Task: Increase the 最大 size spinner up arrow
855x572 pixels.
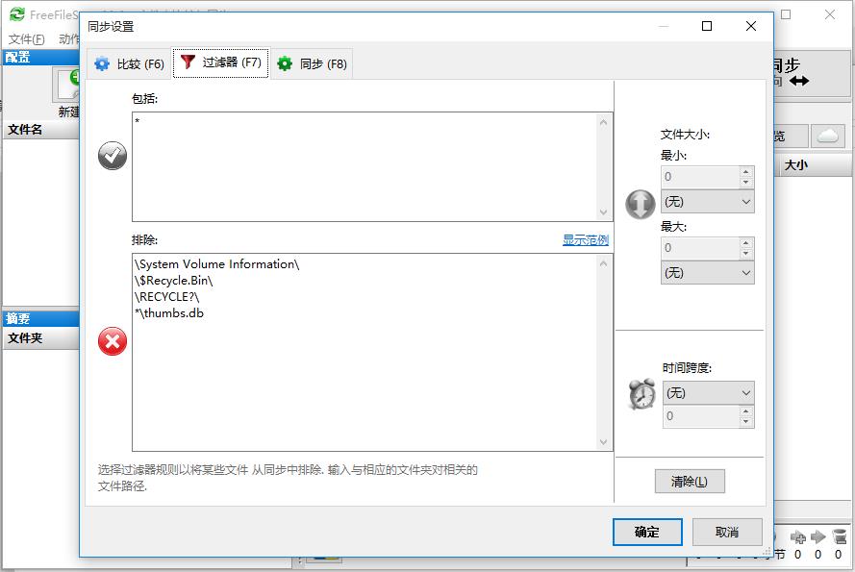Action: click(746, 242)
